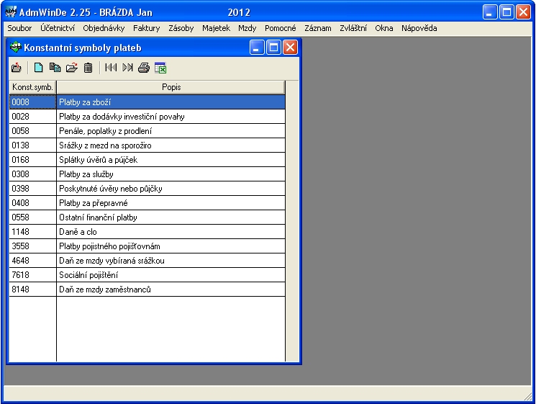Select row Srážky z mezd na sporožiro
536x404 pixels.
[x=171, y=145]
